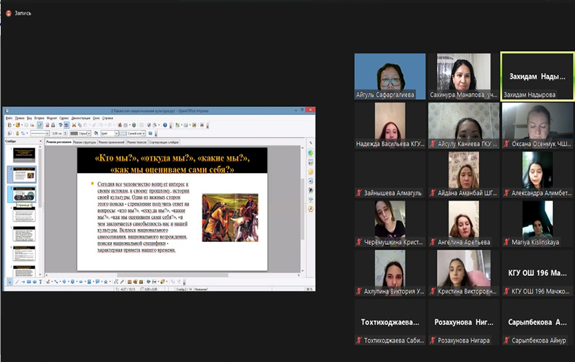Select the Rectangle tool in drawing toolbar

(28, 281)
